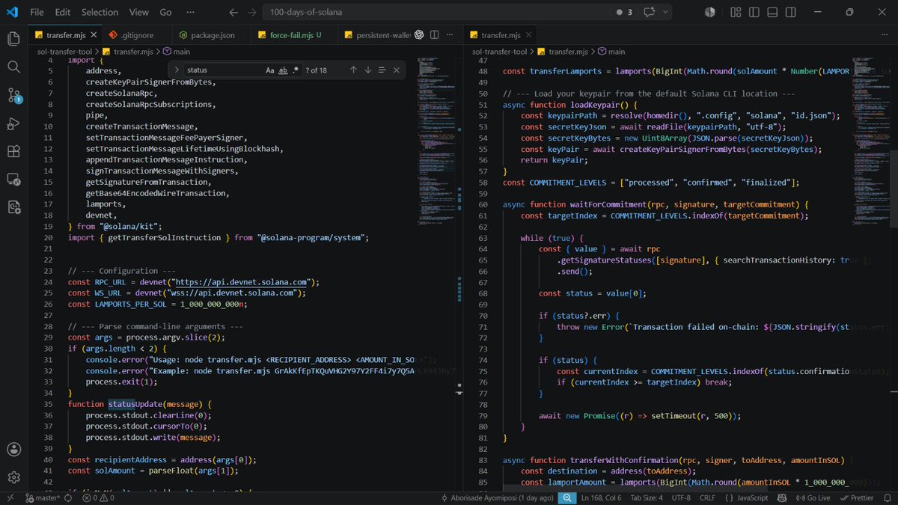Open the Edit menu
898x505 pixels.
62,12
